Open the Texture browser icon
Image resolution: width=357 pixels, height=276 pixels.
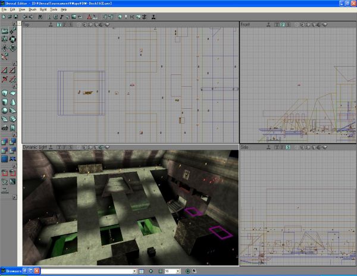coord(74,17)
